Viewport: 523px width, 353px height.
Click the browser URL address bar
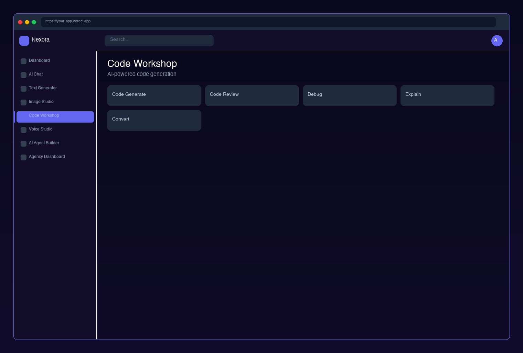point(268,22)
